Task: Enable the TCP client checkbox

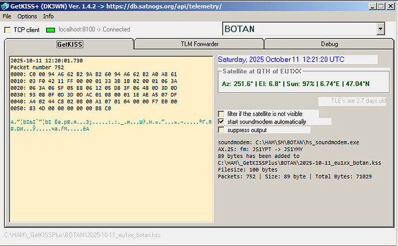Action: pyautogui.click(x=7, y=29)
